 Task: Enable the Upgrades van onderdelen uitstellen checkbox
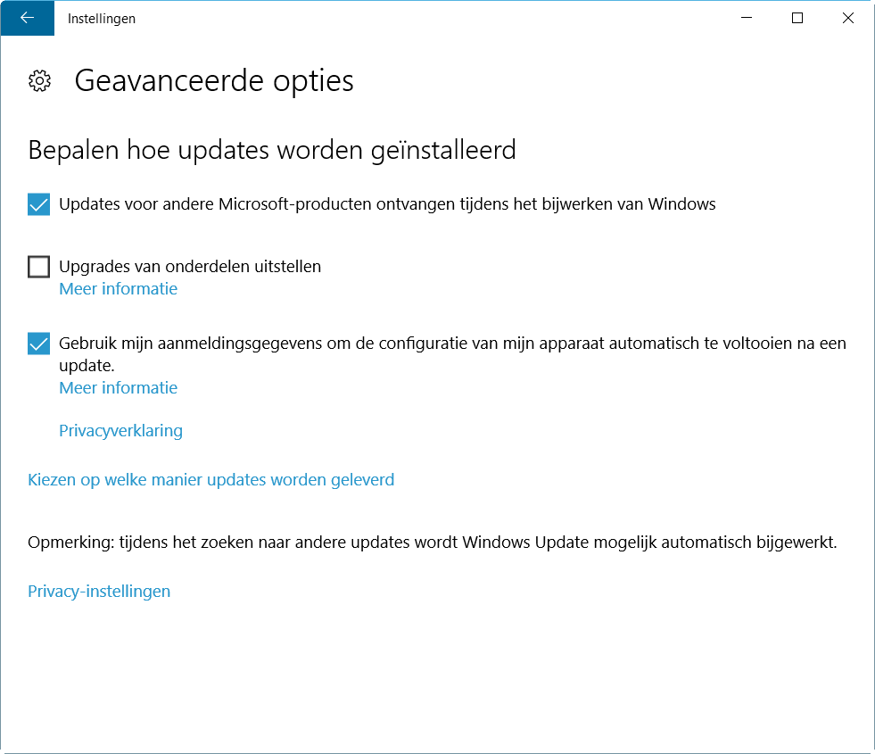38,267
